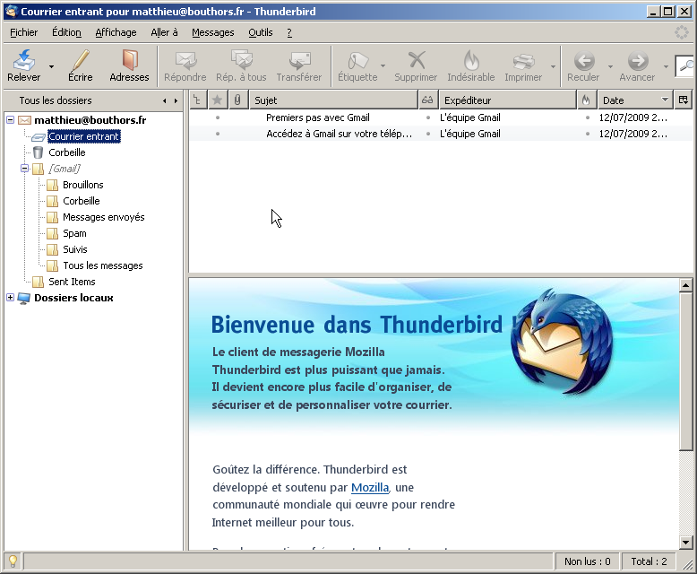
Task: Toggle star on Premiers pas avec Gmail
Action: point(218,117)
